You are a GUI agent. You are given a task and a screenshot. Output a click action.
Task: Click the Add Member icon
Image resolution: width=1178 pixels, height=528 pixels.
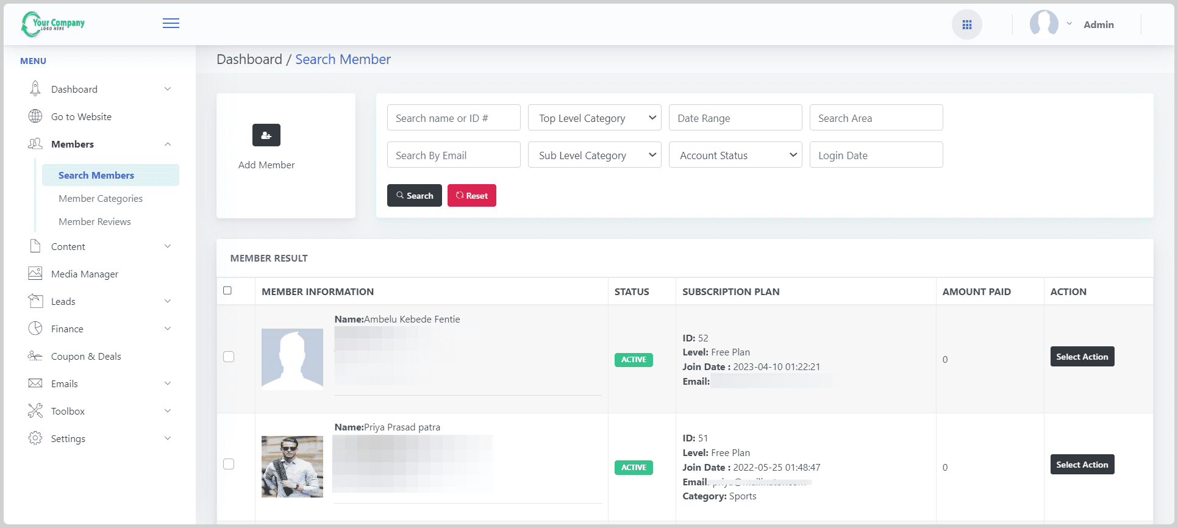266,135
